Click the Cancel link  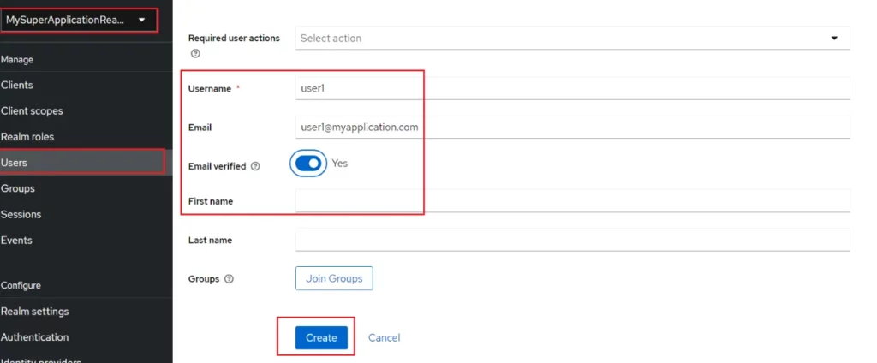pos(385,338)
